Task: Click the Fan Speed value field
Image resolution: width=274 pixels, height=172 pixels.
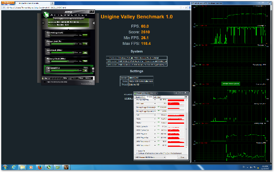Action: (85, 70)
